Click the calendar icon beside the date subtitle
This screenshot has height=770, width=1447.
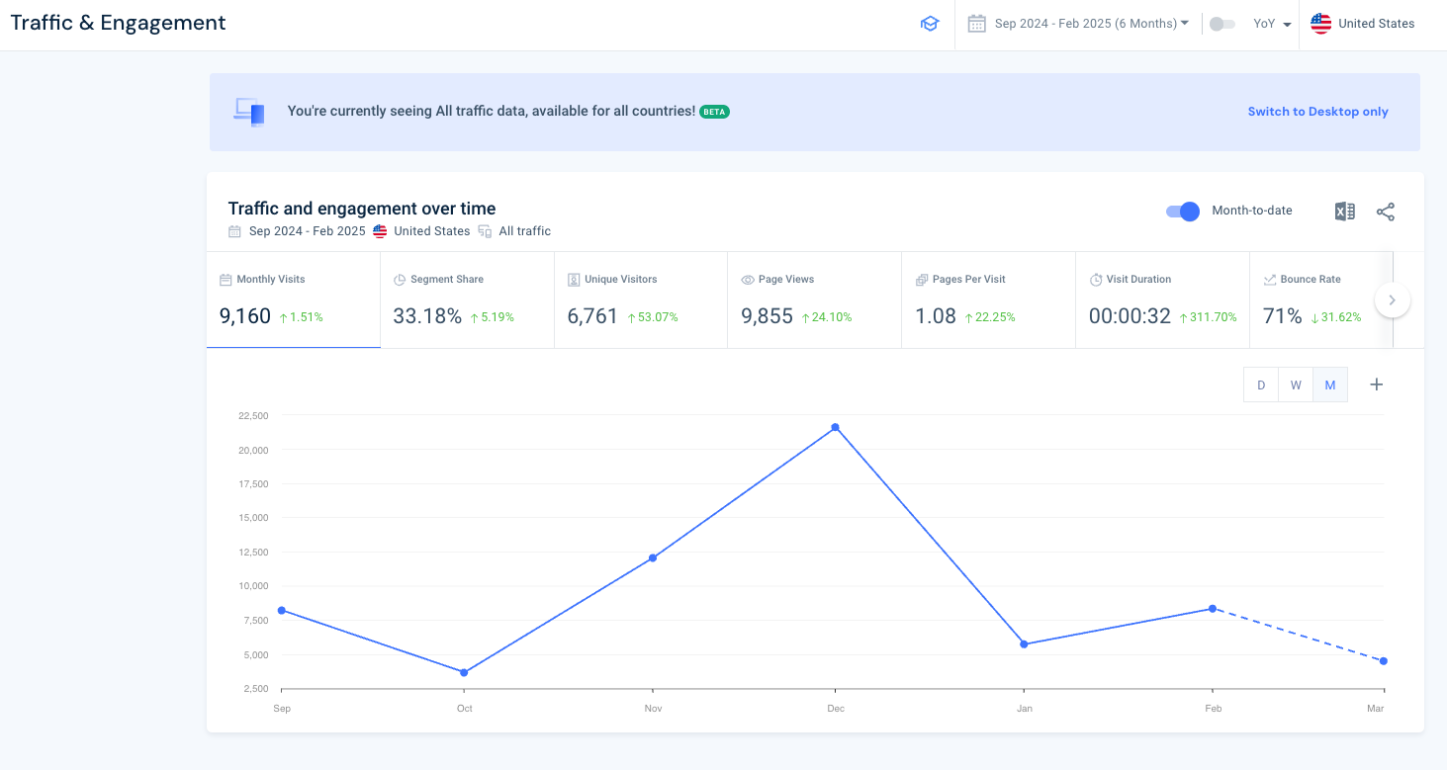point(234,230)
